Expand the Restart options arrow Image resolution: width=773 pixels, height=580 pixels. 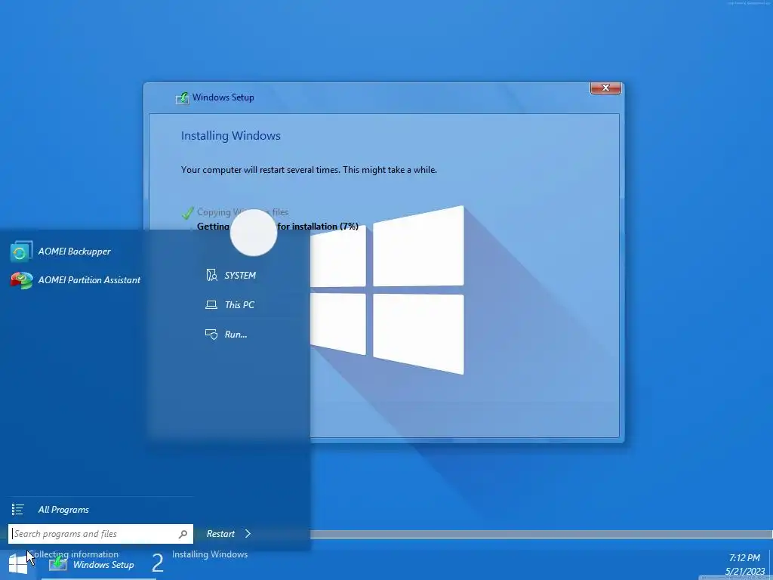[248, 534]
